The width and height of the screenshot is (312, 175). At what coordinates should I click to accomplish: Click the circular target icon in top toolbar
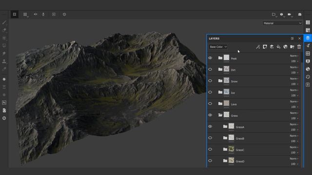[x=64, y=14]
